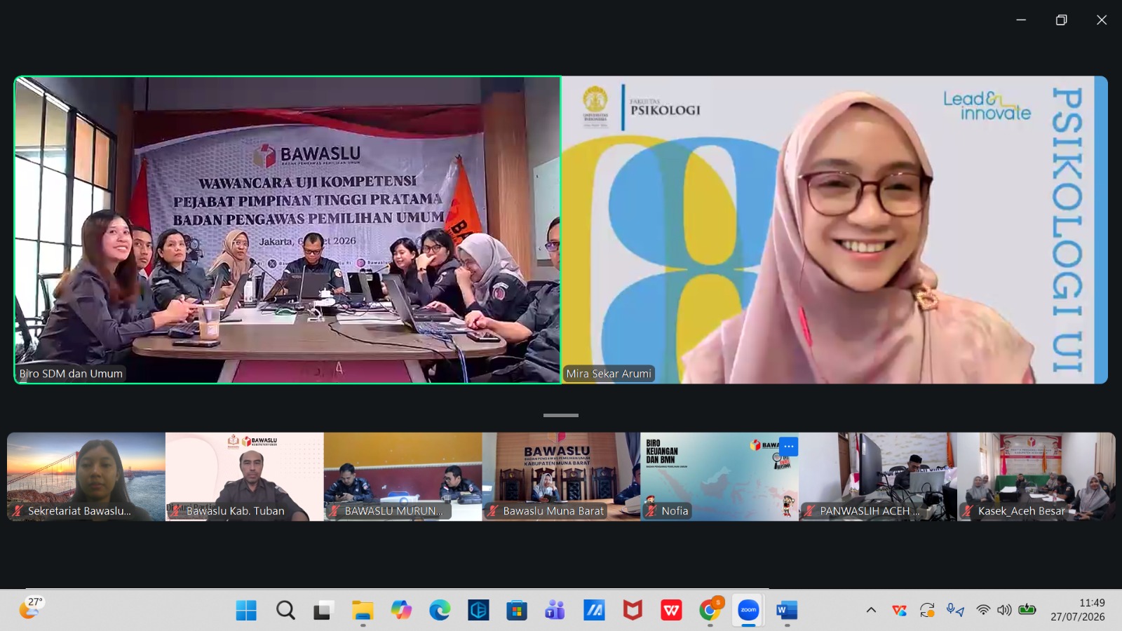Open the Windows Start menu
This screenshot has width=1122, height=631.
tap(246, 611)
